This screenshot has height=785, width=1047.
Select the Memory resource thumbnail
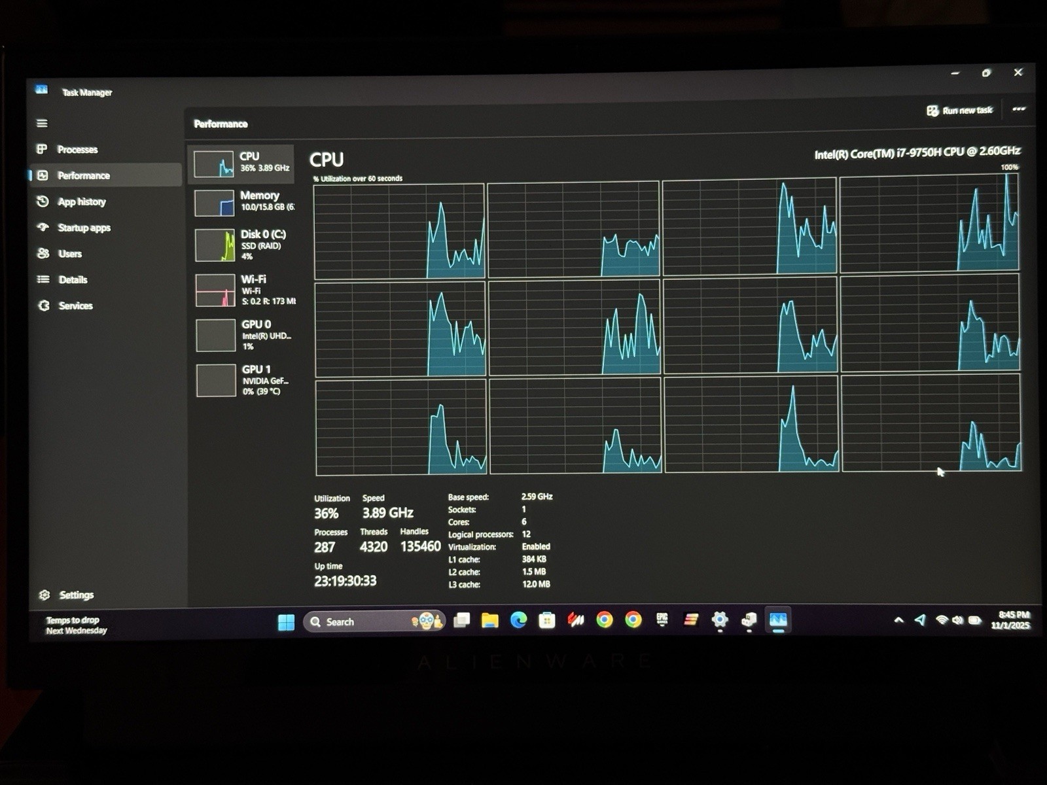[243, 202]
